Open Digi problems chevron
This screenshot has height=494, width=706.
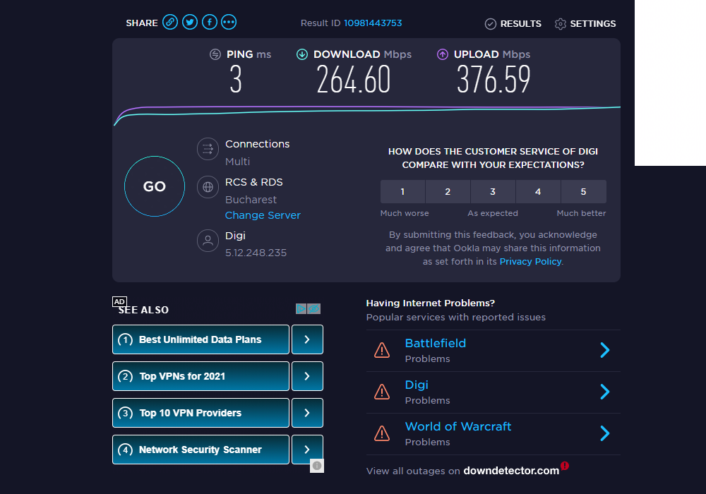(x=605, y=392)
